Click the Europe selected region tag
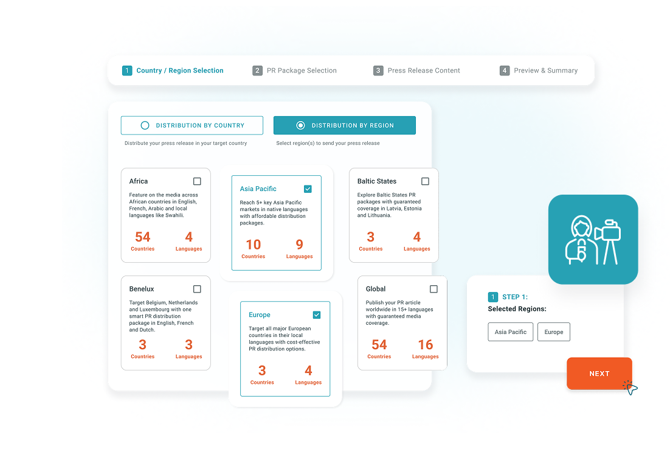 click(553, 332)
